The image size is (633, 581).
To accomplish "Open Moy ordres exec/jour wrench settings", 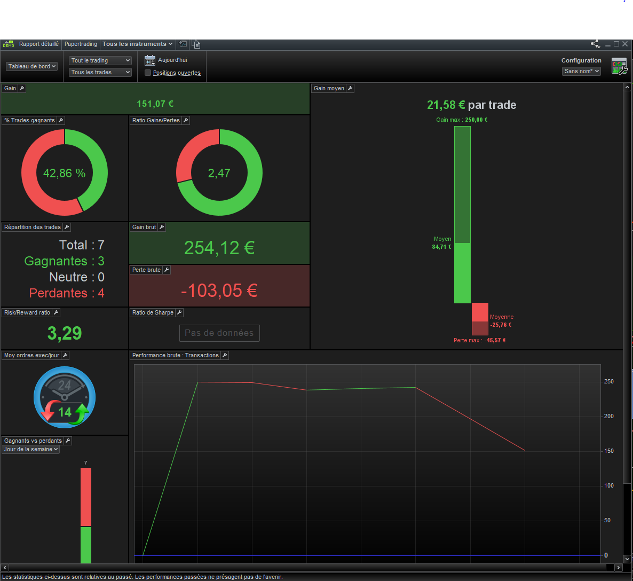I will coord(65,355).
